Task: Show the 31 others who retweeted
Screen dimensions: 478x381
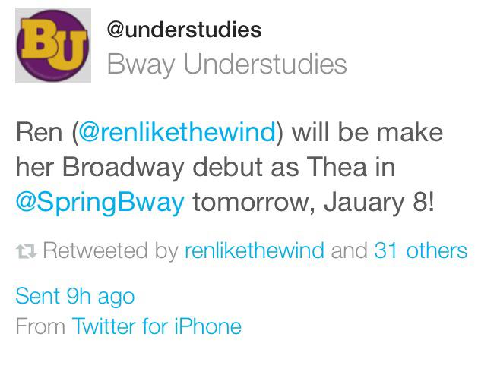Action: click(x=421, y=250)
